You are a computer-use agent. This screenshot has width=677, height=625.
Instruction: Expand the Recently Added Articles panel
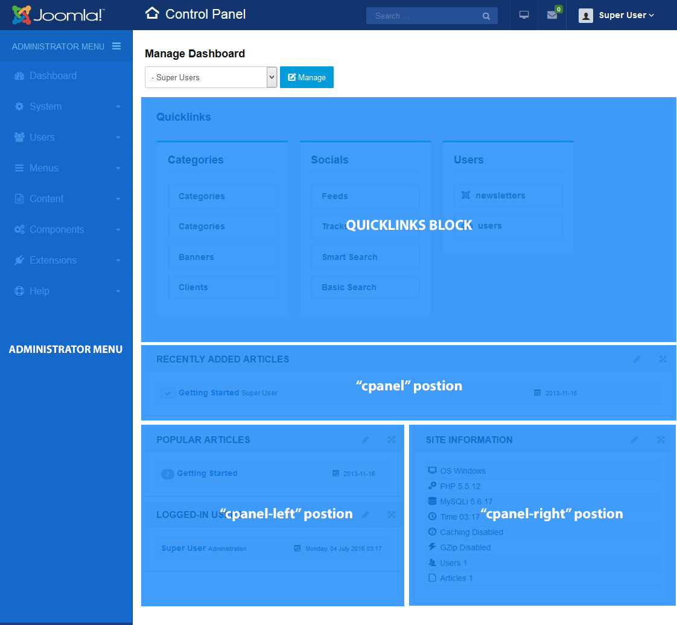pos(663,359)
